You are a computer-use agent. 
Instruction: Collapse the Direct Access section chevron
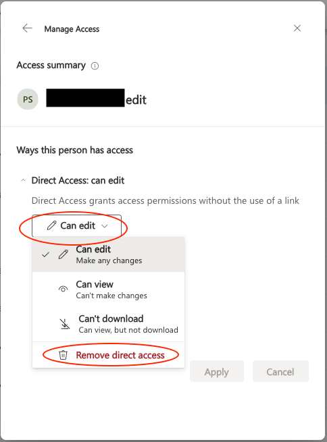coord(24,180)
